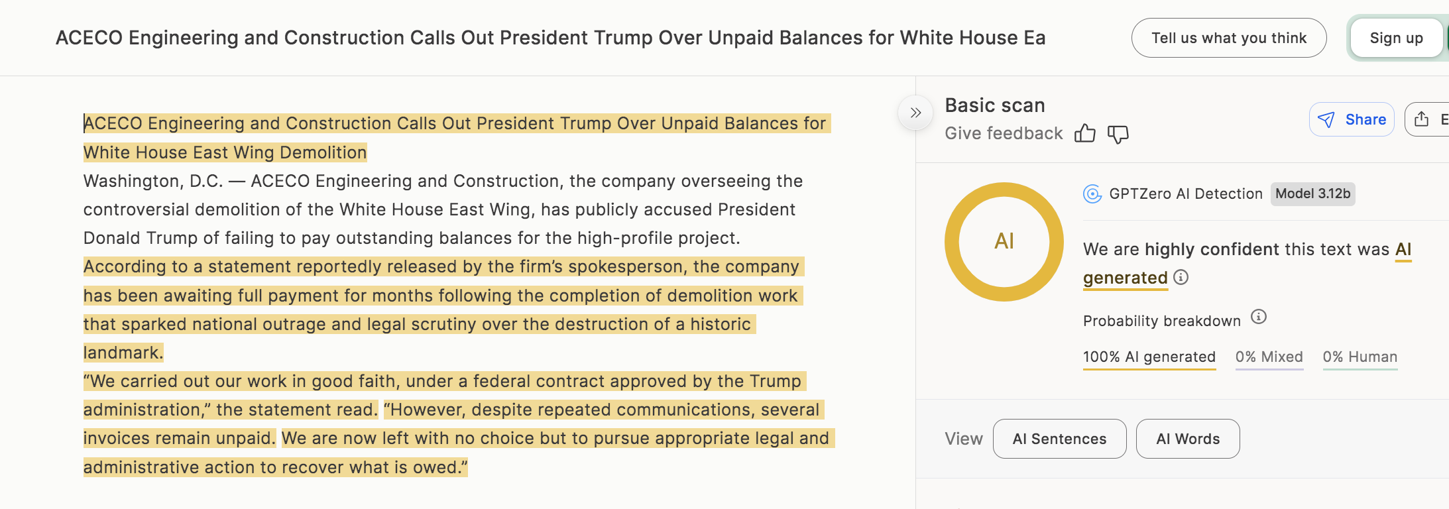Click the document title at top

pos(550,38)
